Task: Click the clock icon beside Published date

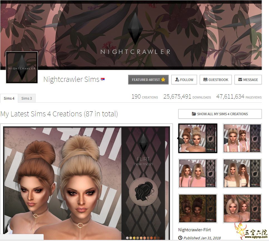Action: click(x=180, y=238)
